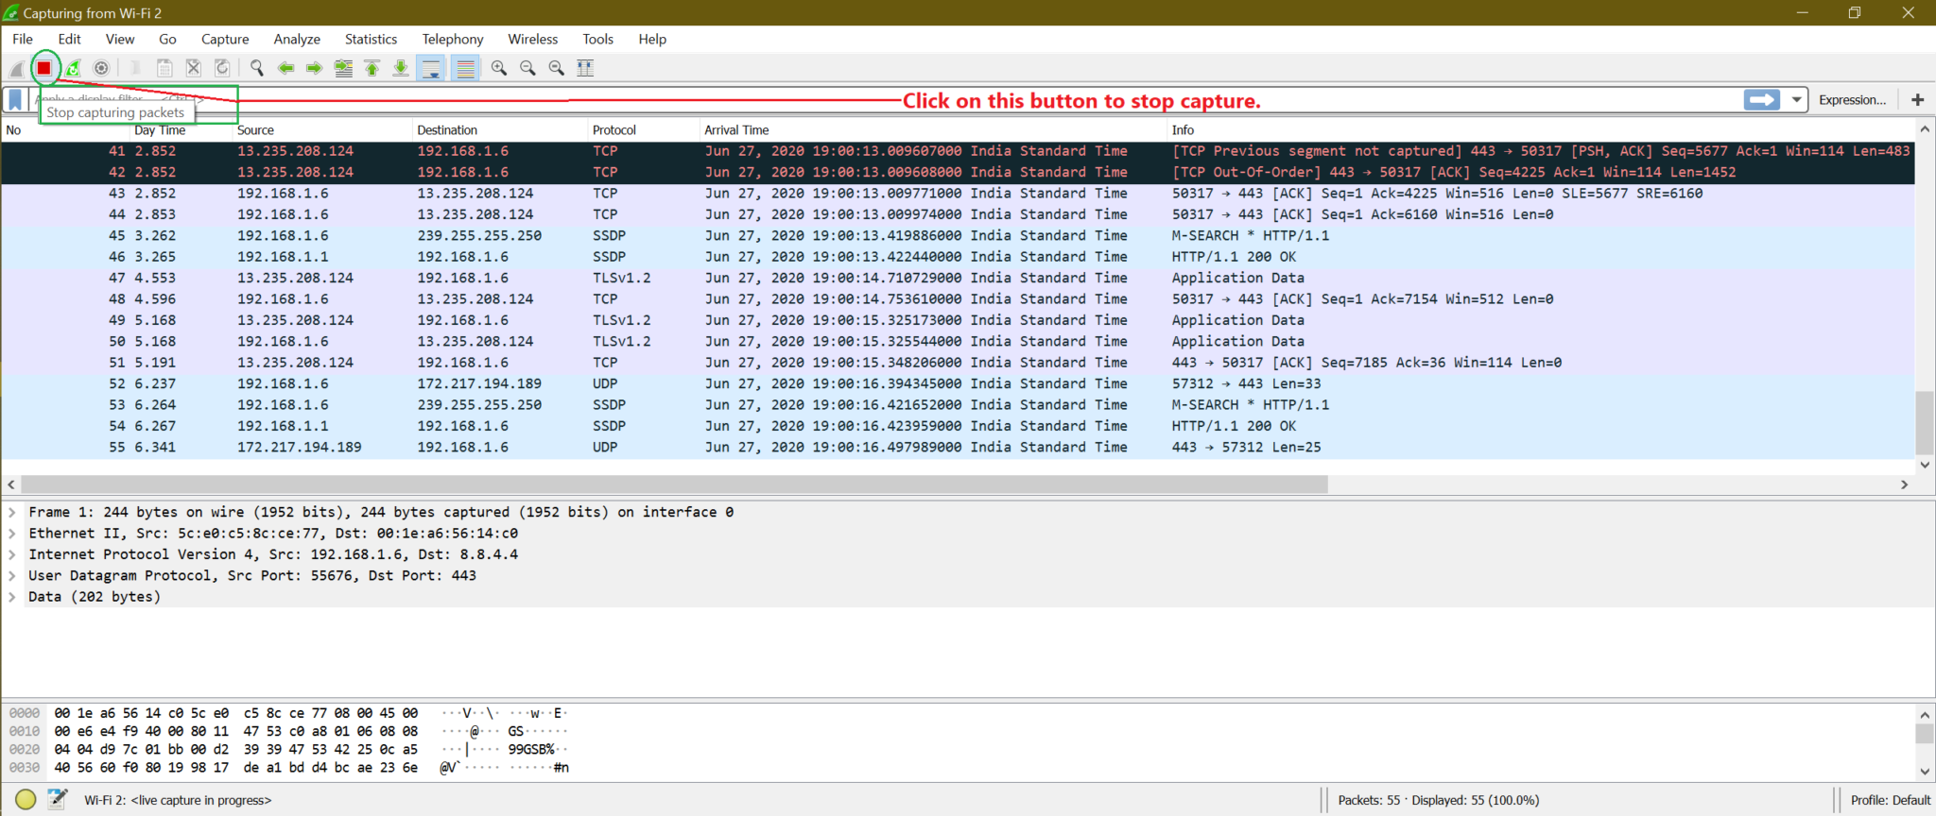Jump to the first packet
This screenshot has width=1936, height=816.
(x=372, y=68)
